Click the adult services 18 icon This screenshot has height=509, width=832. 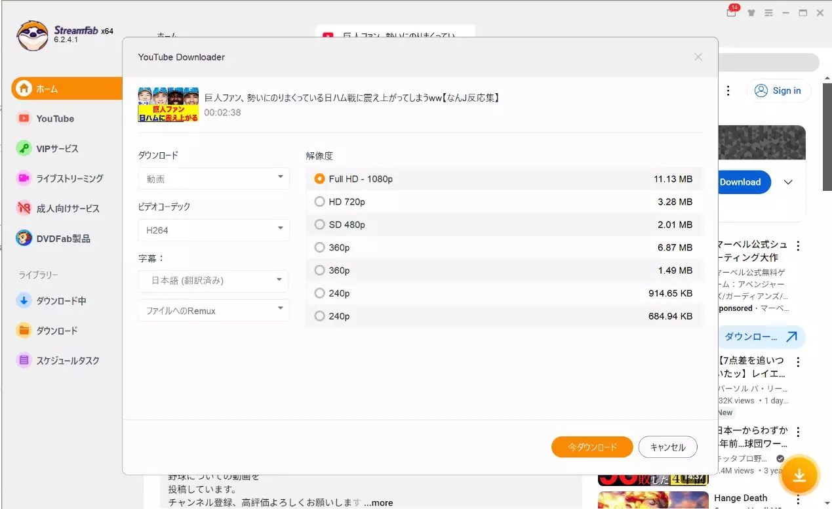pyautogui.click(x=24, y=209)
